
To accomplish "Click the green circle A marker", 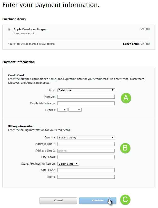I will pos(126,98).
